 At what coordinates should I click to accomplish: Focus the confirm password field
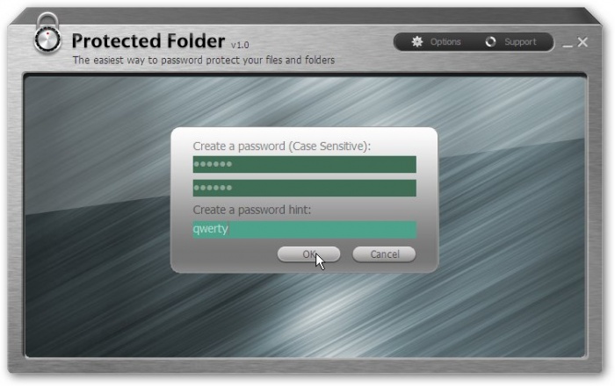[x=304, y=189]
